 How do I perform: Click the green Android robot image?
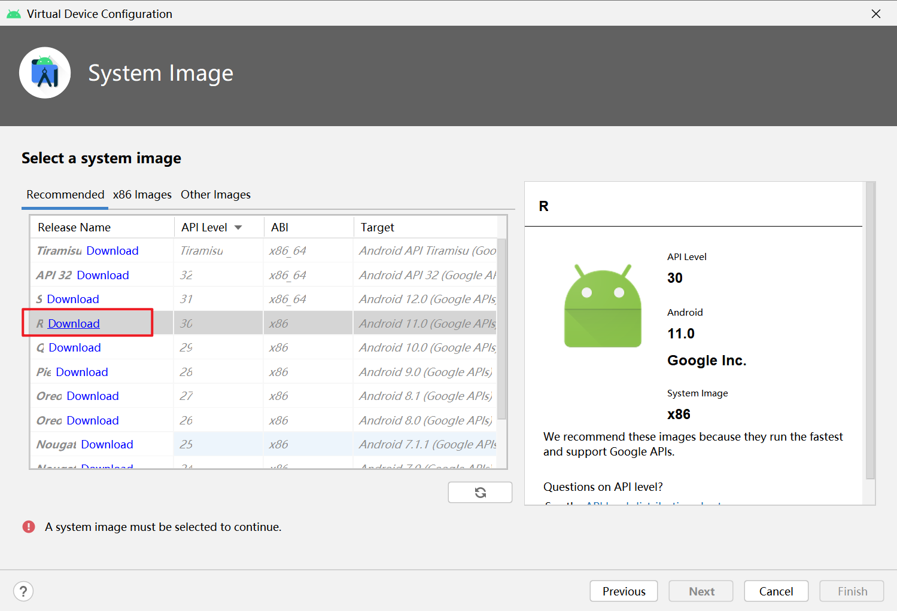tap(603, 305)
